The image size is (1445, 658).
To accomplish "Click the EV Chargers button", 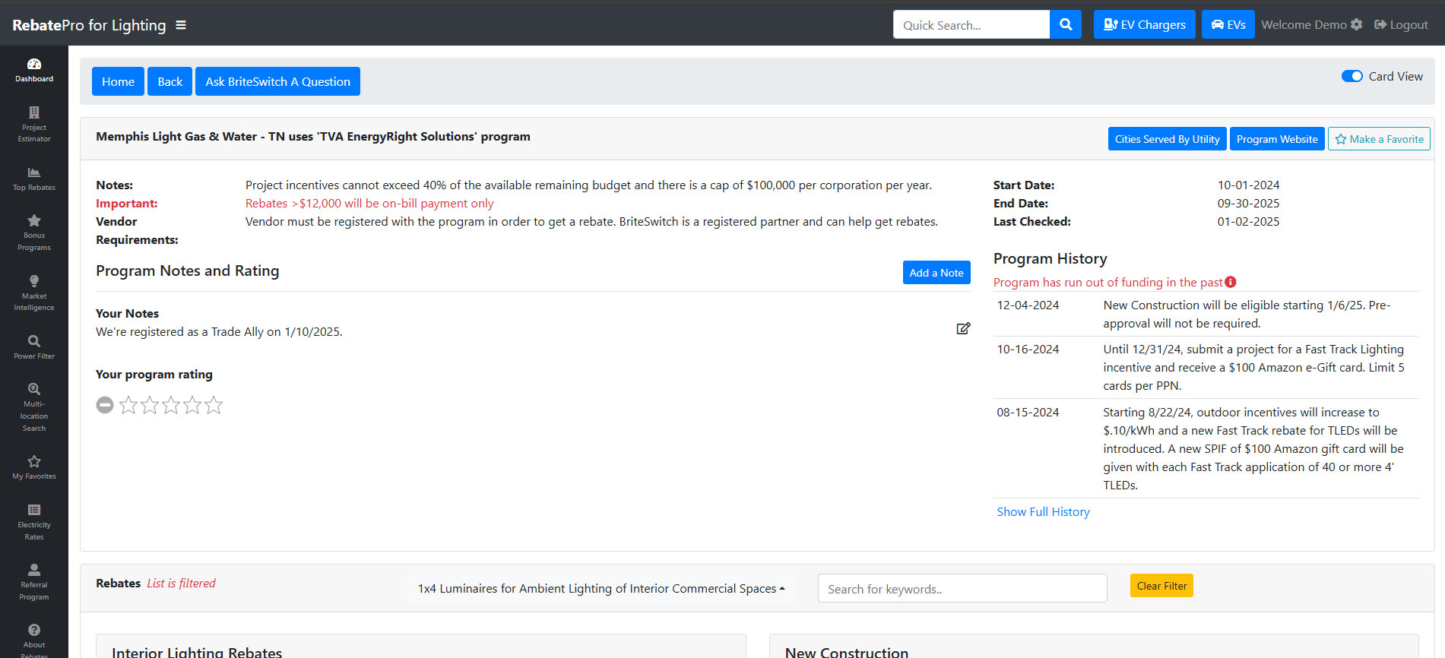I will (1145, 24).
